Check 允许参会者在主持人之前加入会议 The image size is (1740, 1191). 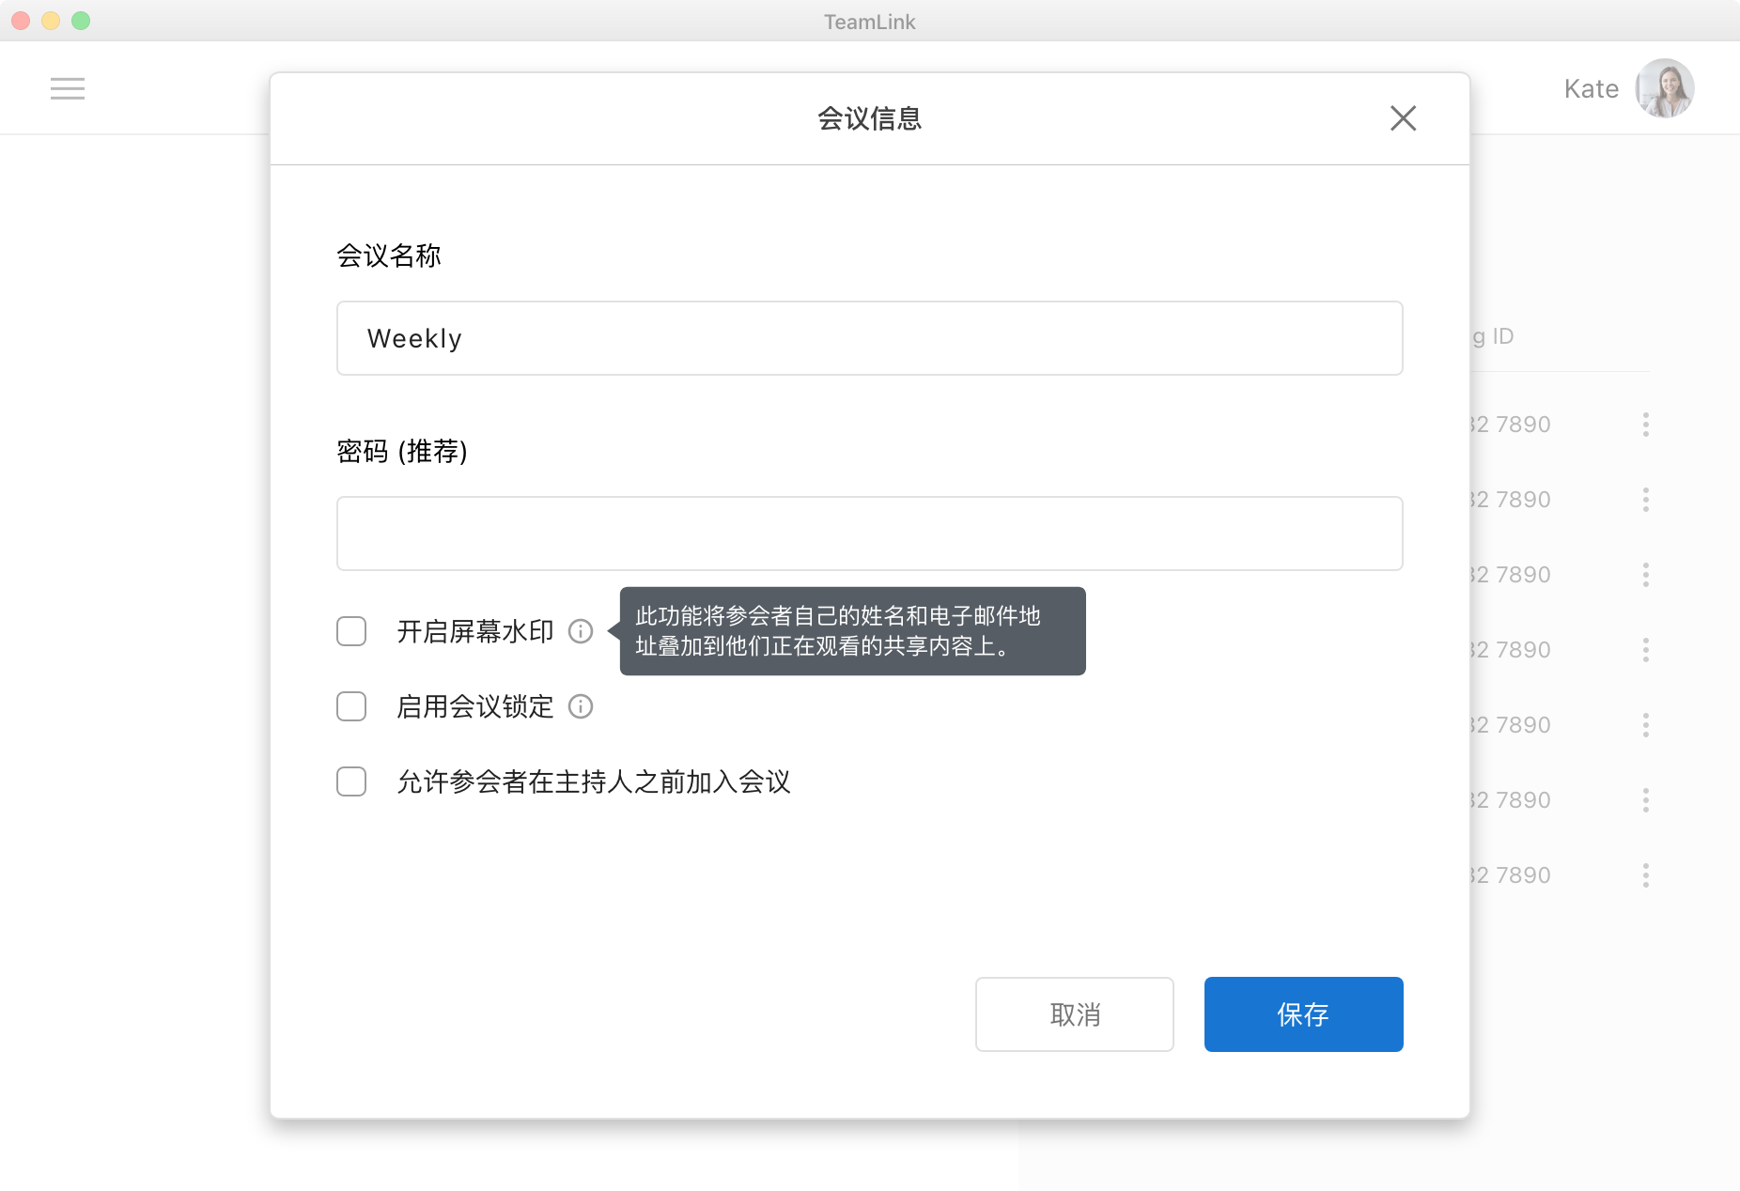350,781
